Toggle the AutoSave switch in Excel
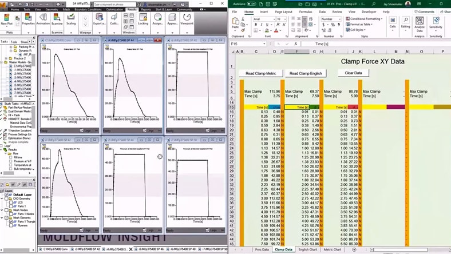 click(x=251, y=4)
